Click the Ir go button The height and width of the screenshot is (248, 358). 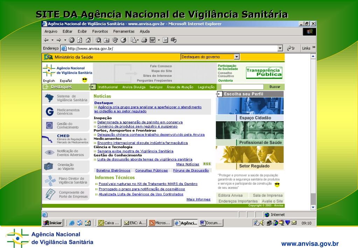point(291,48)
